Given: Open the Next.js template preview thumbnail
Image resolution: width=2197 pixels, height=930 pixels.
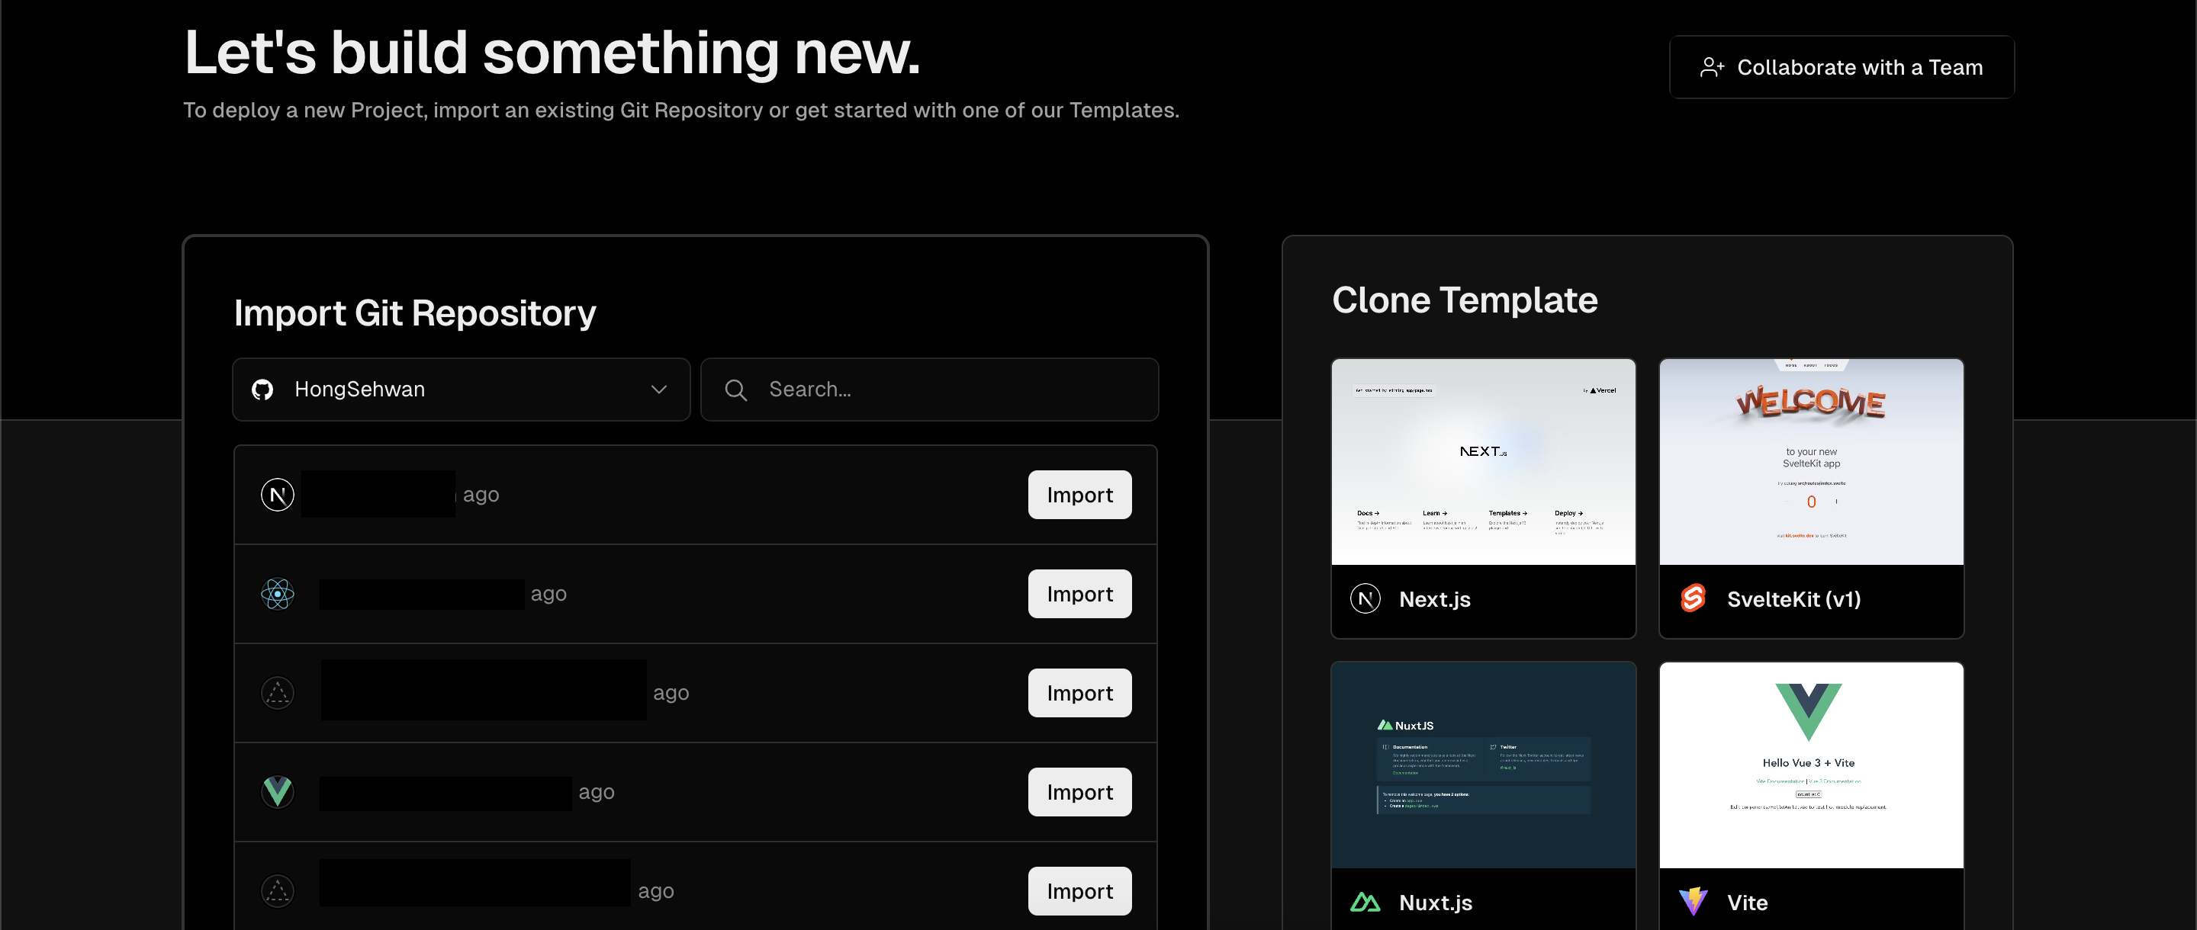Looking at the screenshot, I should coord(1483,462).
